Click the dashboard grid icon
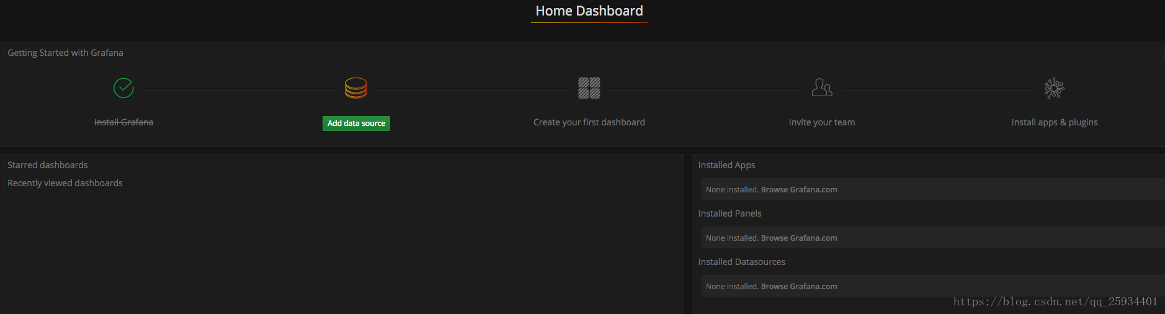This screenshot has width=1165, height=314. click(x=589, y=88)
